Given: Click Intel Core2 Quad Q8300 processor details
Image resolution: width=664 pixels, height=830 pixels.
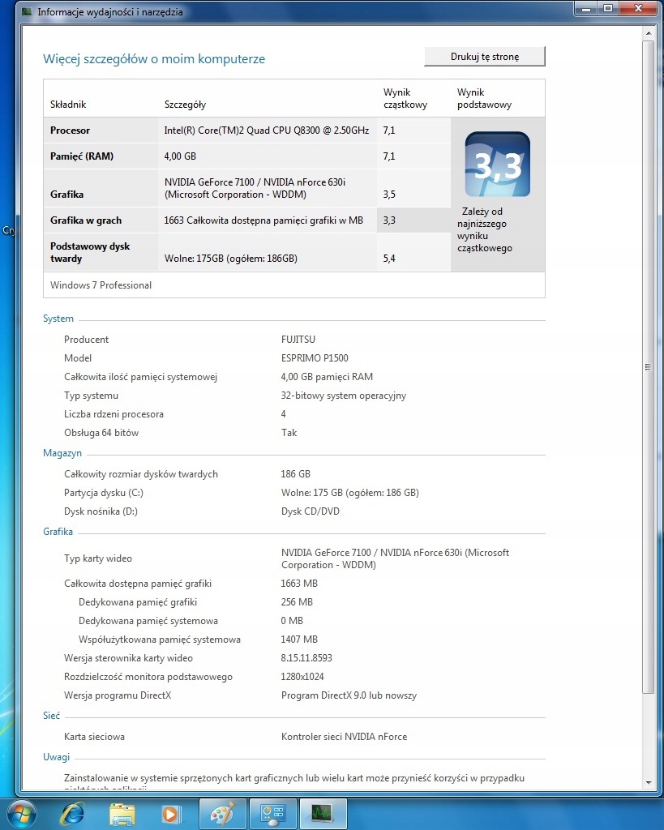Looking at the screenshot, I should 267,130.
